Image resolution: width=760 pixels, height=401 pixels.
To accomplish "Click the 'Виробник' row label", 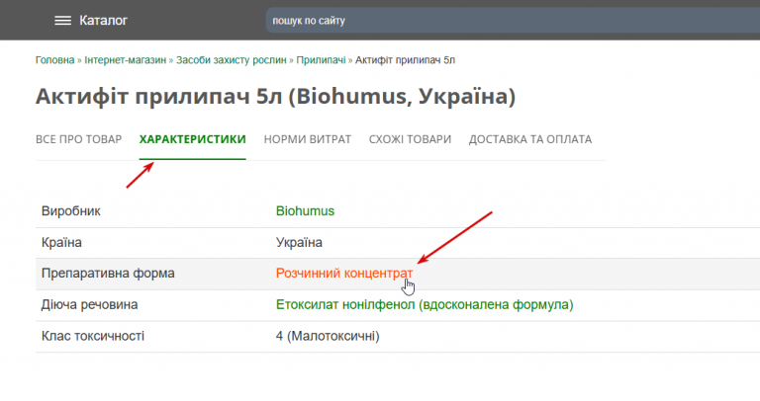I will coord(71,211).
